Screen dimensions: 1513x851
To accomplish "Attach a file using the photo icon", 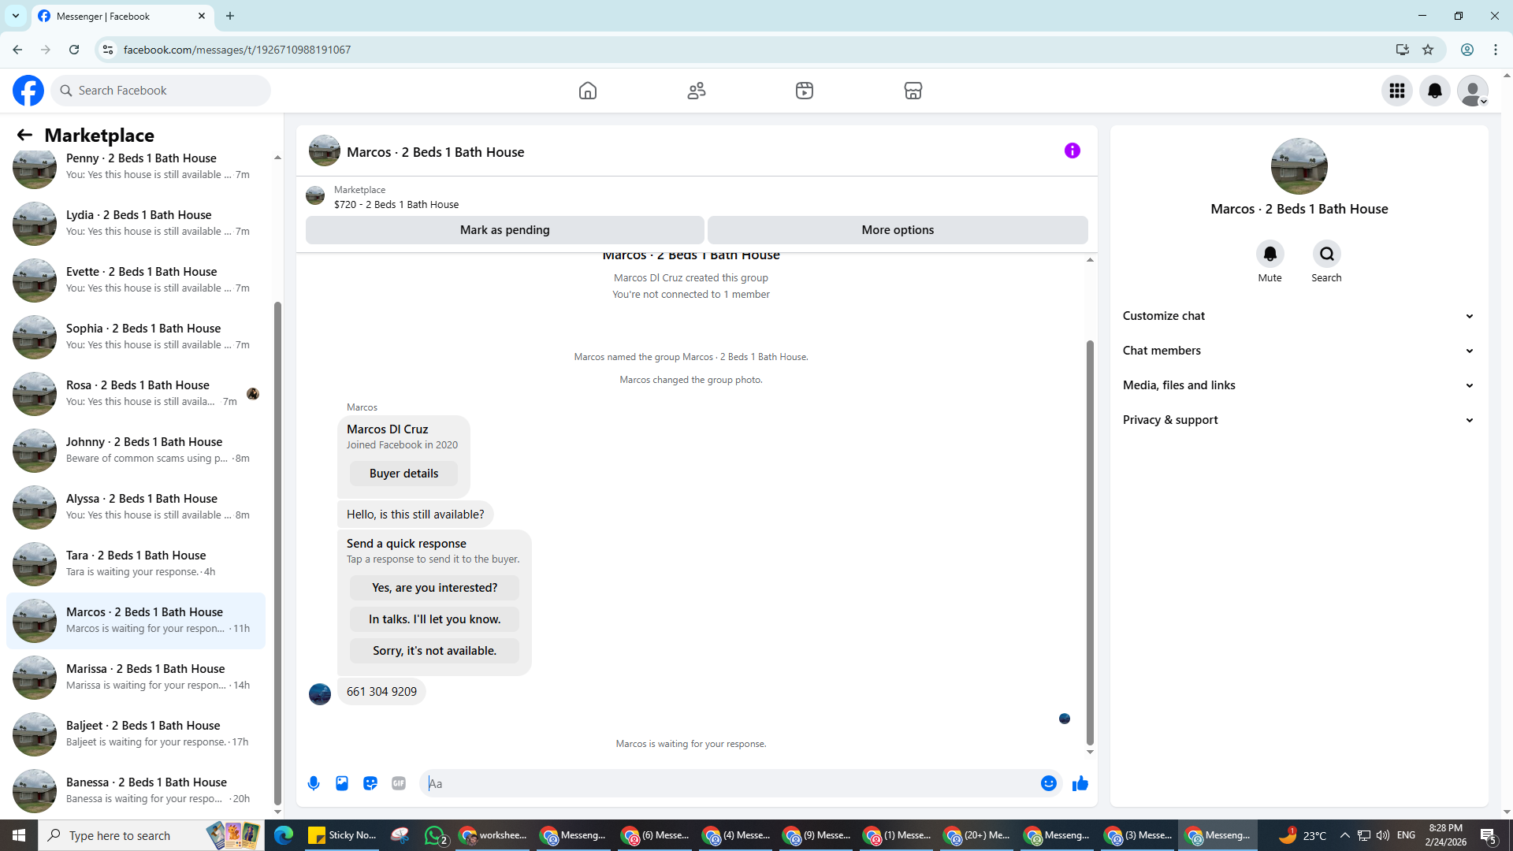I will [x=342, y=783].
